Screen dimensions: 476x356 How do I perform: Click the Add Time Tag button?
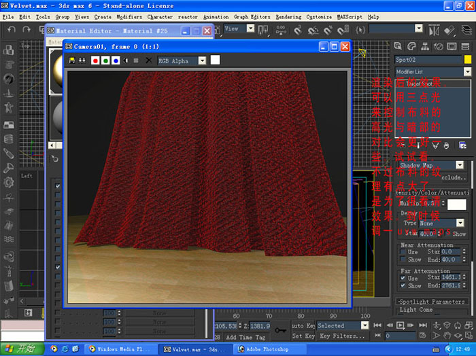click(245, 337)
